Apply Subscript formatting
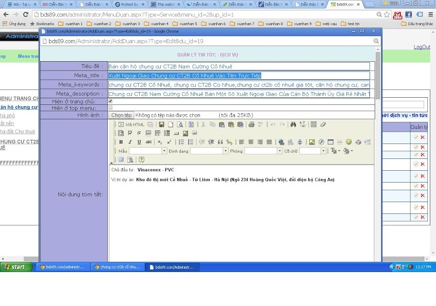This screenshot has width=436, height=306. [x=160, y=142]
